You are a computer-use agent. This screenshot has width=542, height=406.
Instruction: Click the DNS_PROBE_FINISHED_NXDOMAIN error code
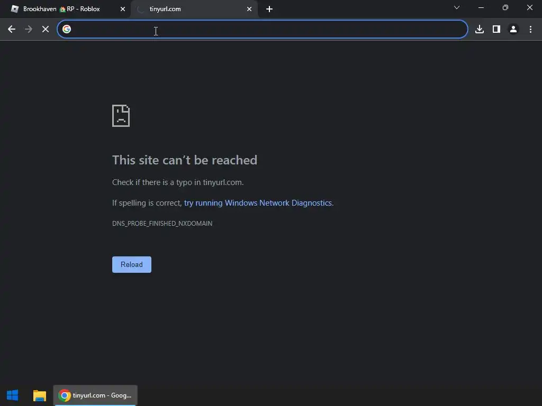coord(162,224)
